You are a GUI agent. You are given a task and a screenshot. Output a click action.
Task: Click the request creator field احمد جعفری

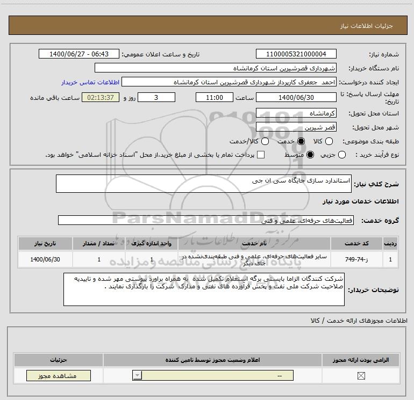coord(229,82)
